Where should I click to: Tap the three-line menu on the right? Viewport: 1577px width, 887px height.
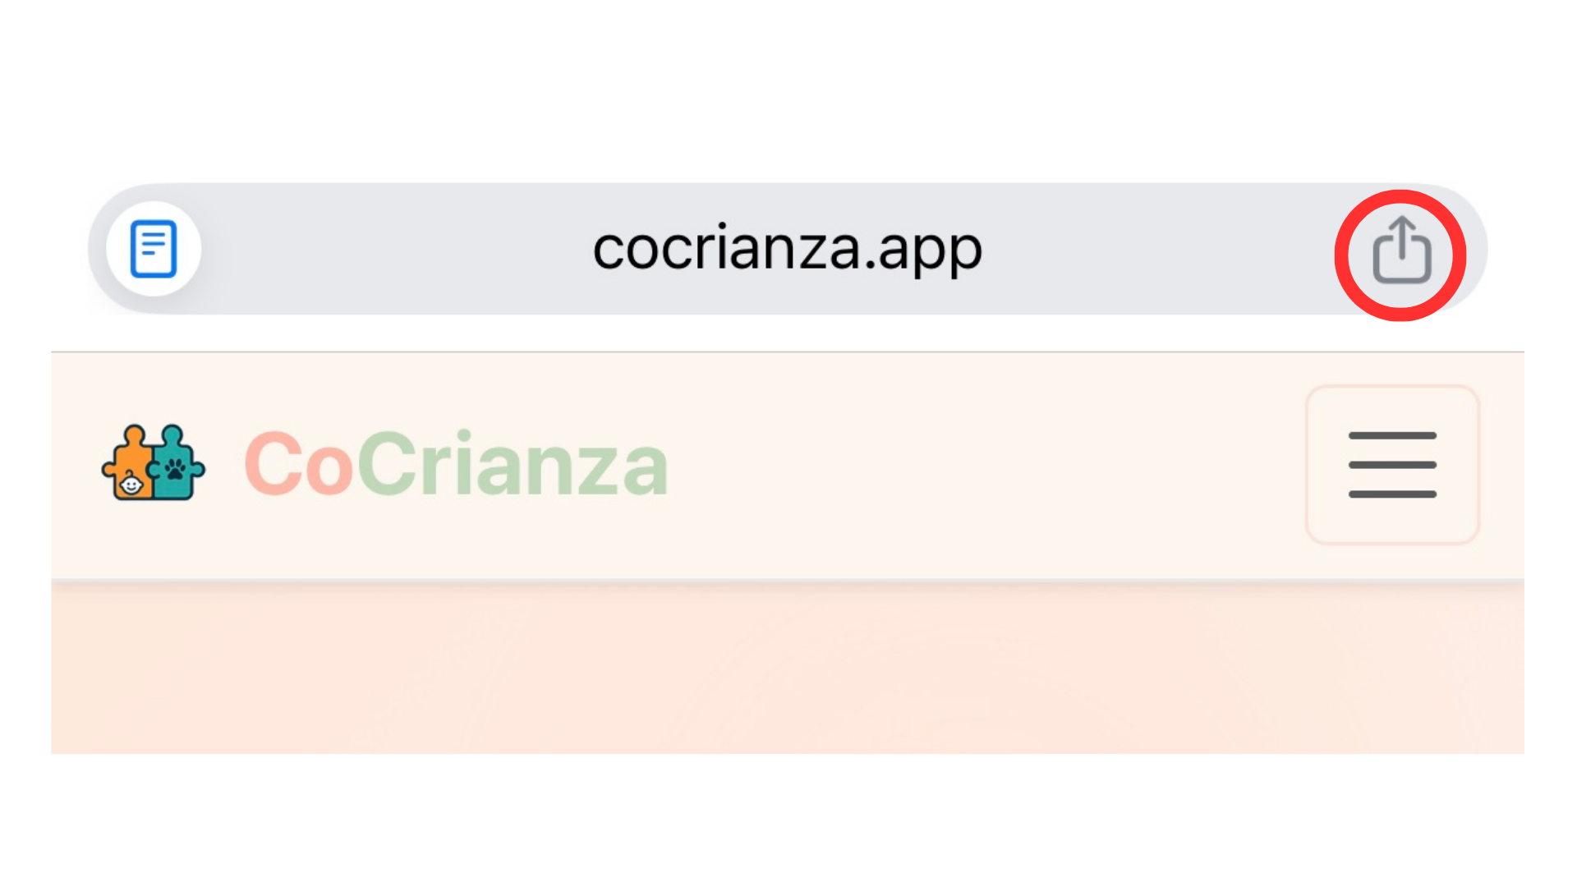(x=1391, y=465)
